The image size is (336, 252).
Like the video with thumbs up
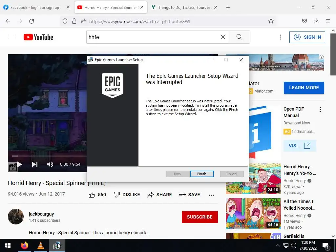tap(97, 195)
